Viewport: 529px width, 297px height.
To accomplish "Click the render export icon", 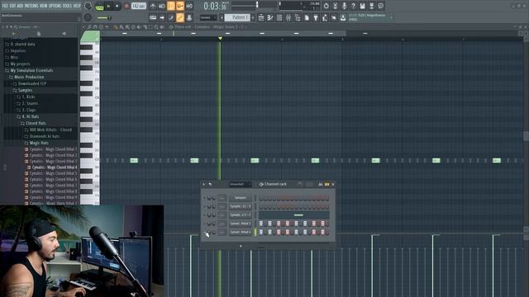I will point(371,6).
